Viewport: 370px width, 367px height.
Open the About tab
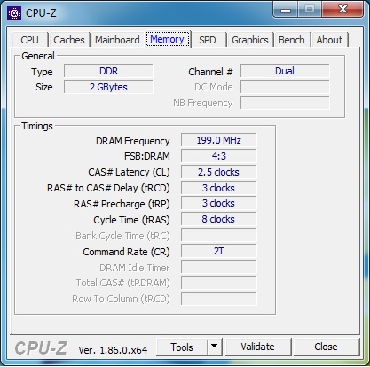coord(329,40)
